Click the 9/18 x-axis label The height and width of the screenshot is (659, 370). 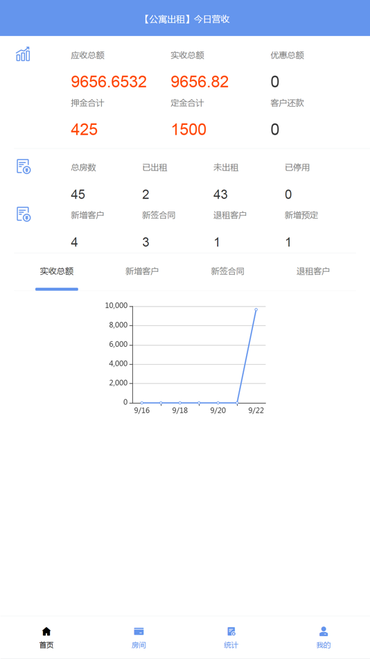coord(179,411)
